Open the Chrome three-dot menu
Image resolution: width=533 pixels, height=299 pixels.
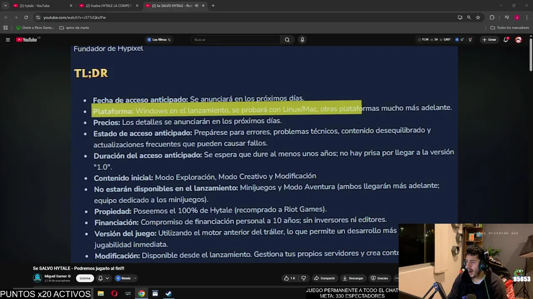(x=527, y=17)
